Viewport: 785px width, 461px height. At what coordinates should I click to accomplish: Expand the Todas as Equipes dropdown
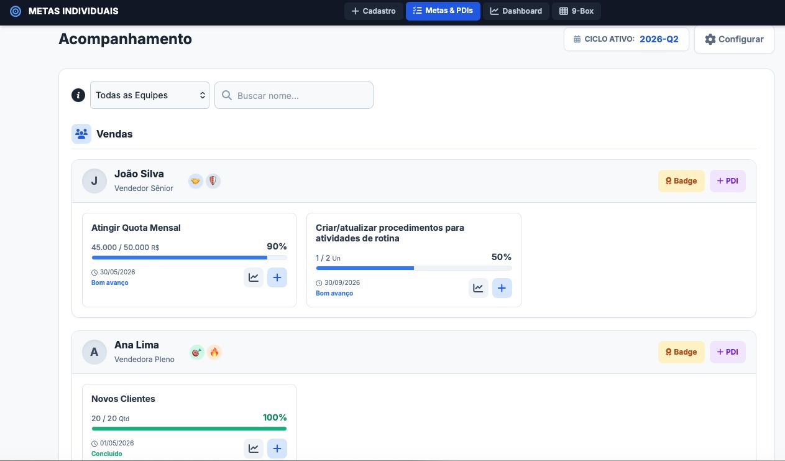tap(150, 95)
